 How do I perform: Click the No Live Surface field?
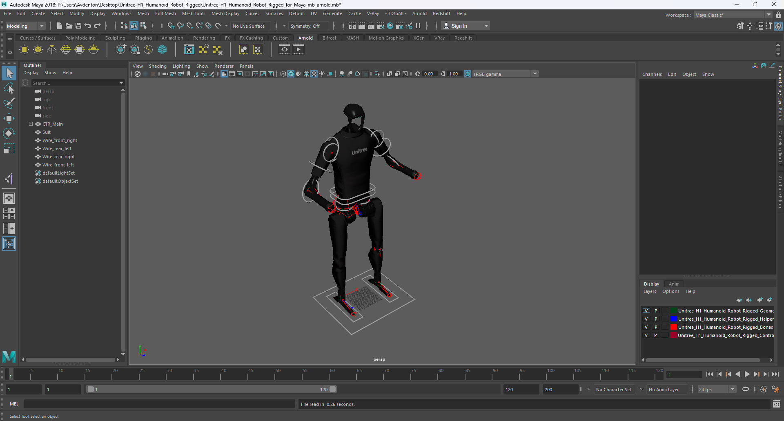click(250, 26)
